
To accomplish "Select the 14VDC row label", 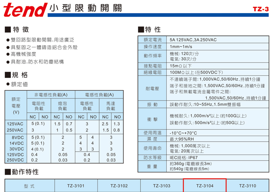I will (x=16, y=143).
